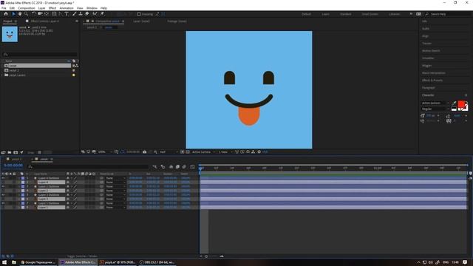Expand properties of Layer 4 Outlines

pos(19,178)
